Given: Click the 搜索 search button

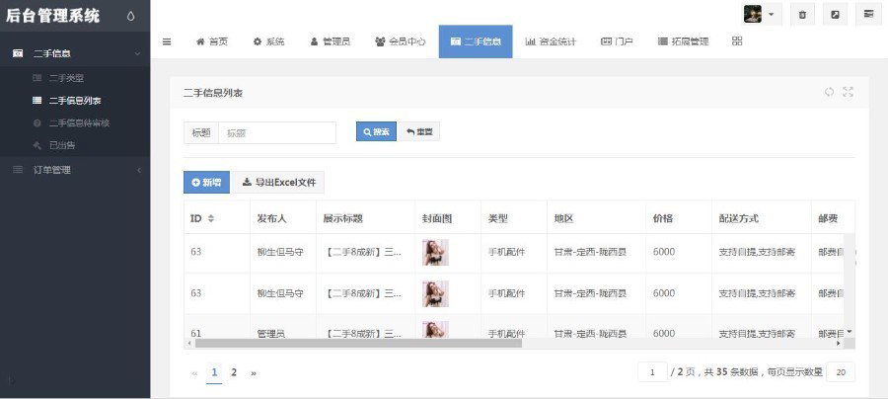Looking at the screenshot, I should pos(376,132).
